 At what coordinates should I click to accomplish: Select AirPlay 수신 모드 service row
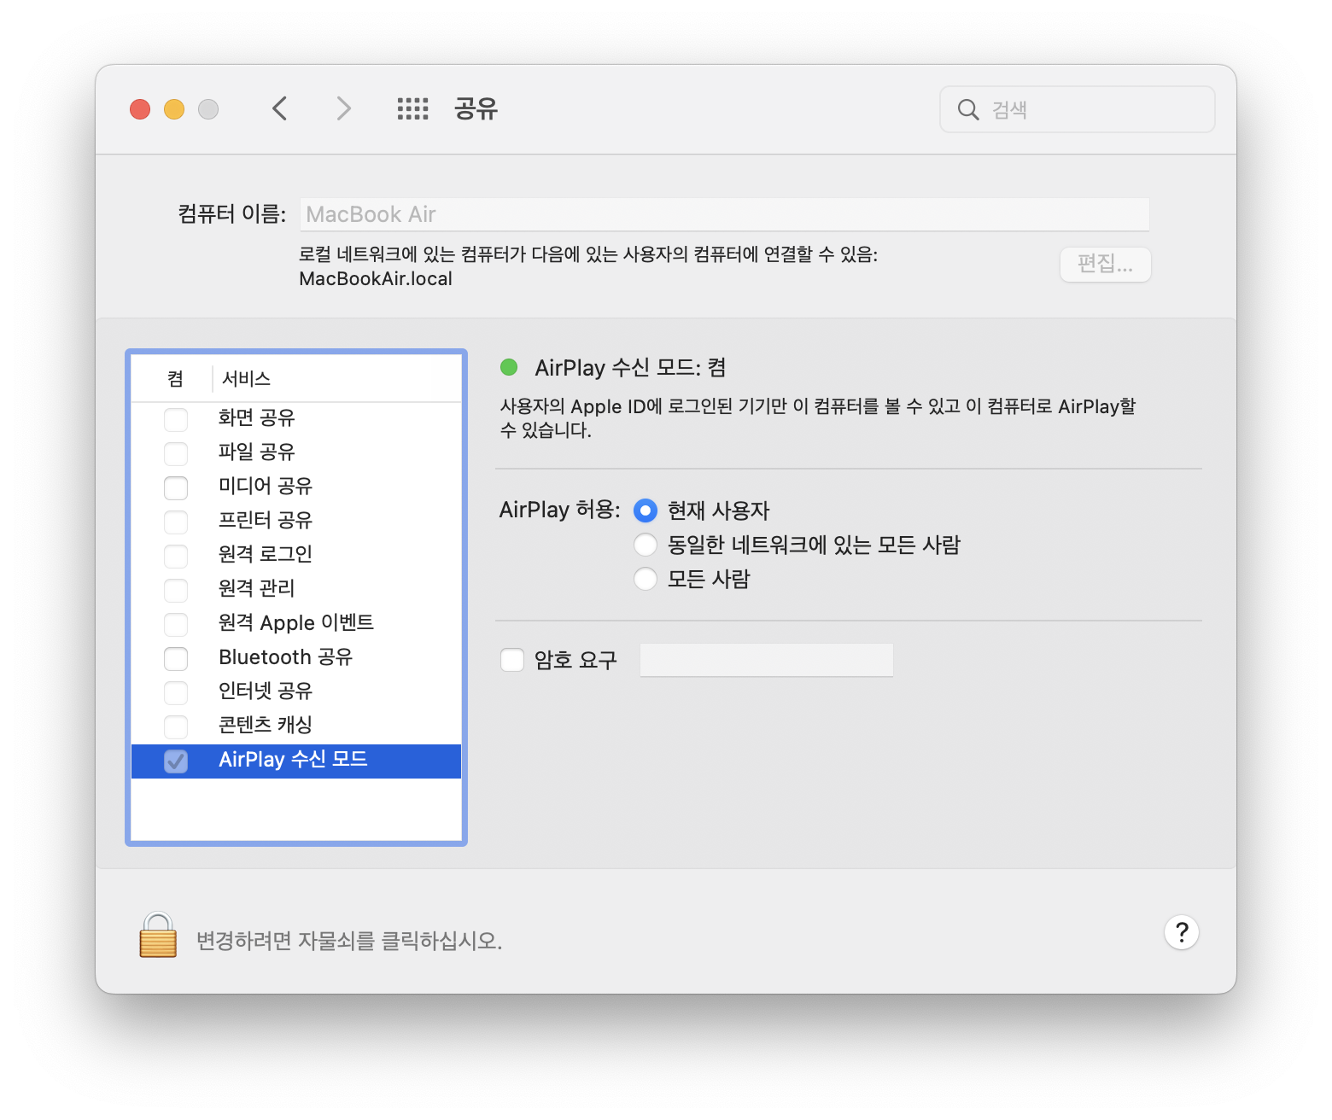point(296,761)
